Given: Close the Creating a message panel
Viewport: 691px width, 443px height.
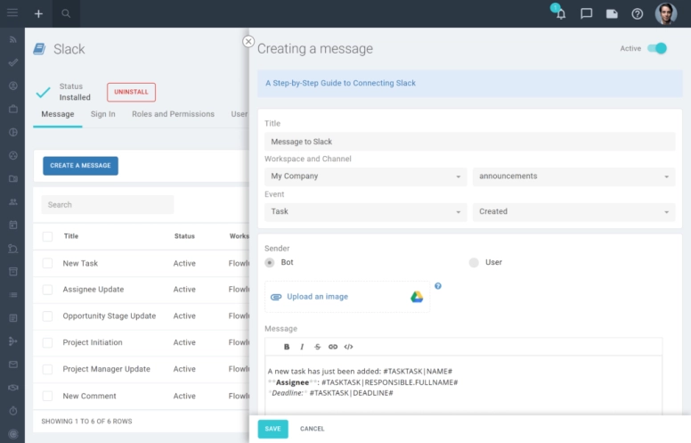Looking at the screenshot, I should point(248,42).
